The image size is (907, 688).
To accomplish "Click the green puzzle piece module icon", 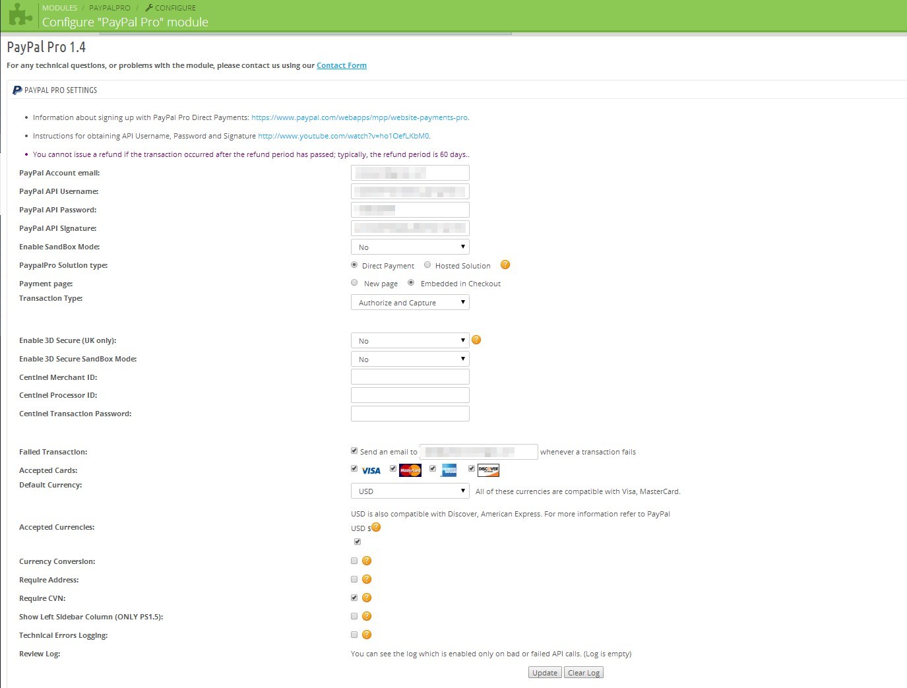I will tap(20, 15).
